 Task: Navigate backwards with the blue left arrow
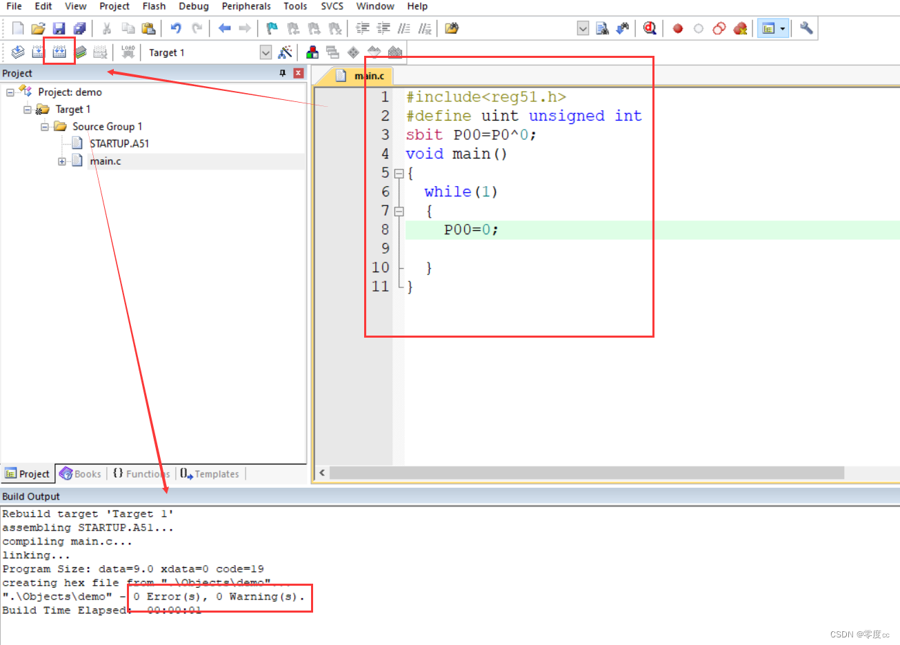[x=224, y=28]
